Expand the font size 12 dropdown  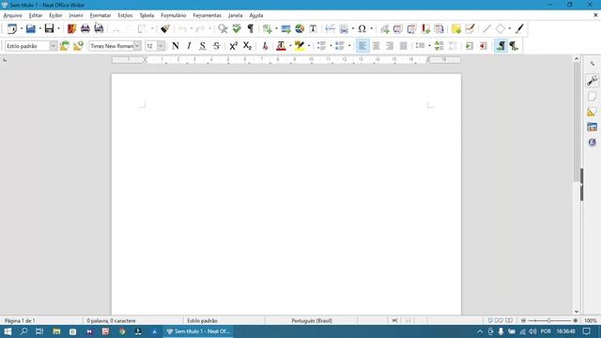click(161, 46)
